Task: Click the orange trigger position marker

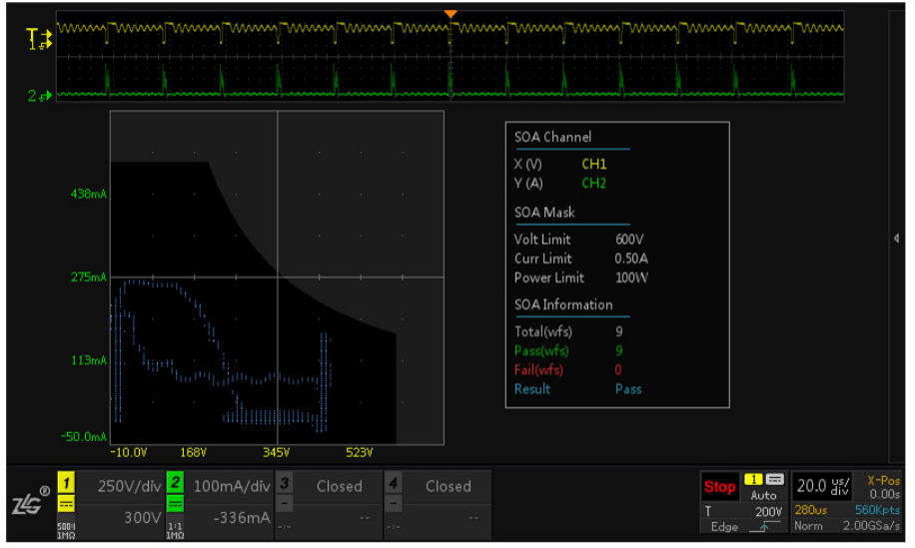Action: click(451, 13)
